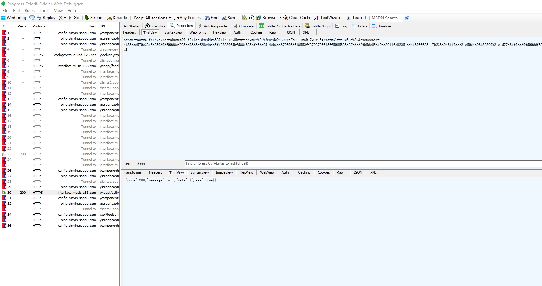
Task: Switch to the Log tab
Action: point(341,26)
